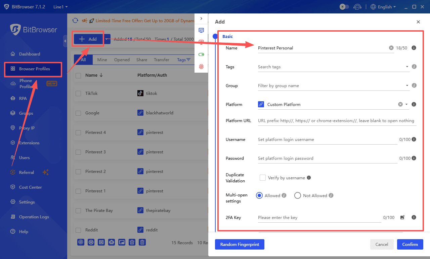Viewport: 430px width, 259px height.
Task: Select the fingerprint icon in the side strip
Action: coord(201,67)
